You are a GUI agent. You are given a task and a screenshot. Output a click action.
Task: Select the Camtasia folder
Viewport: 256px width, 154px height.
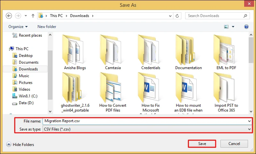click(x=113, y=52)
